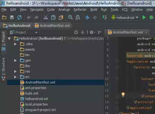Open the Project panel gear settings

coord(92,33)
